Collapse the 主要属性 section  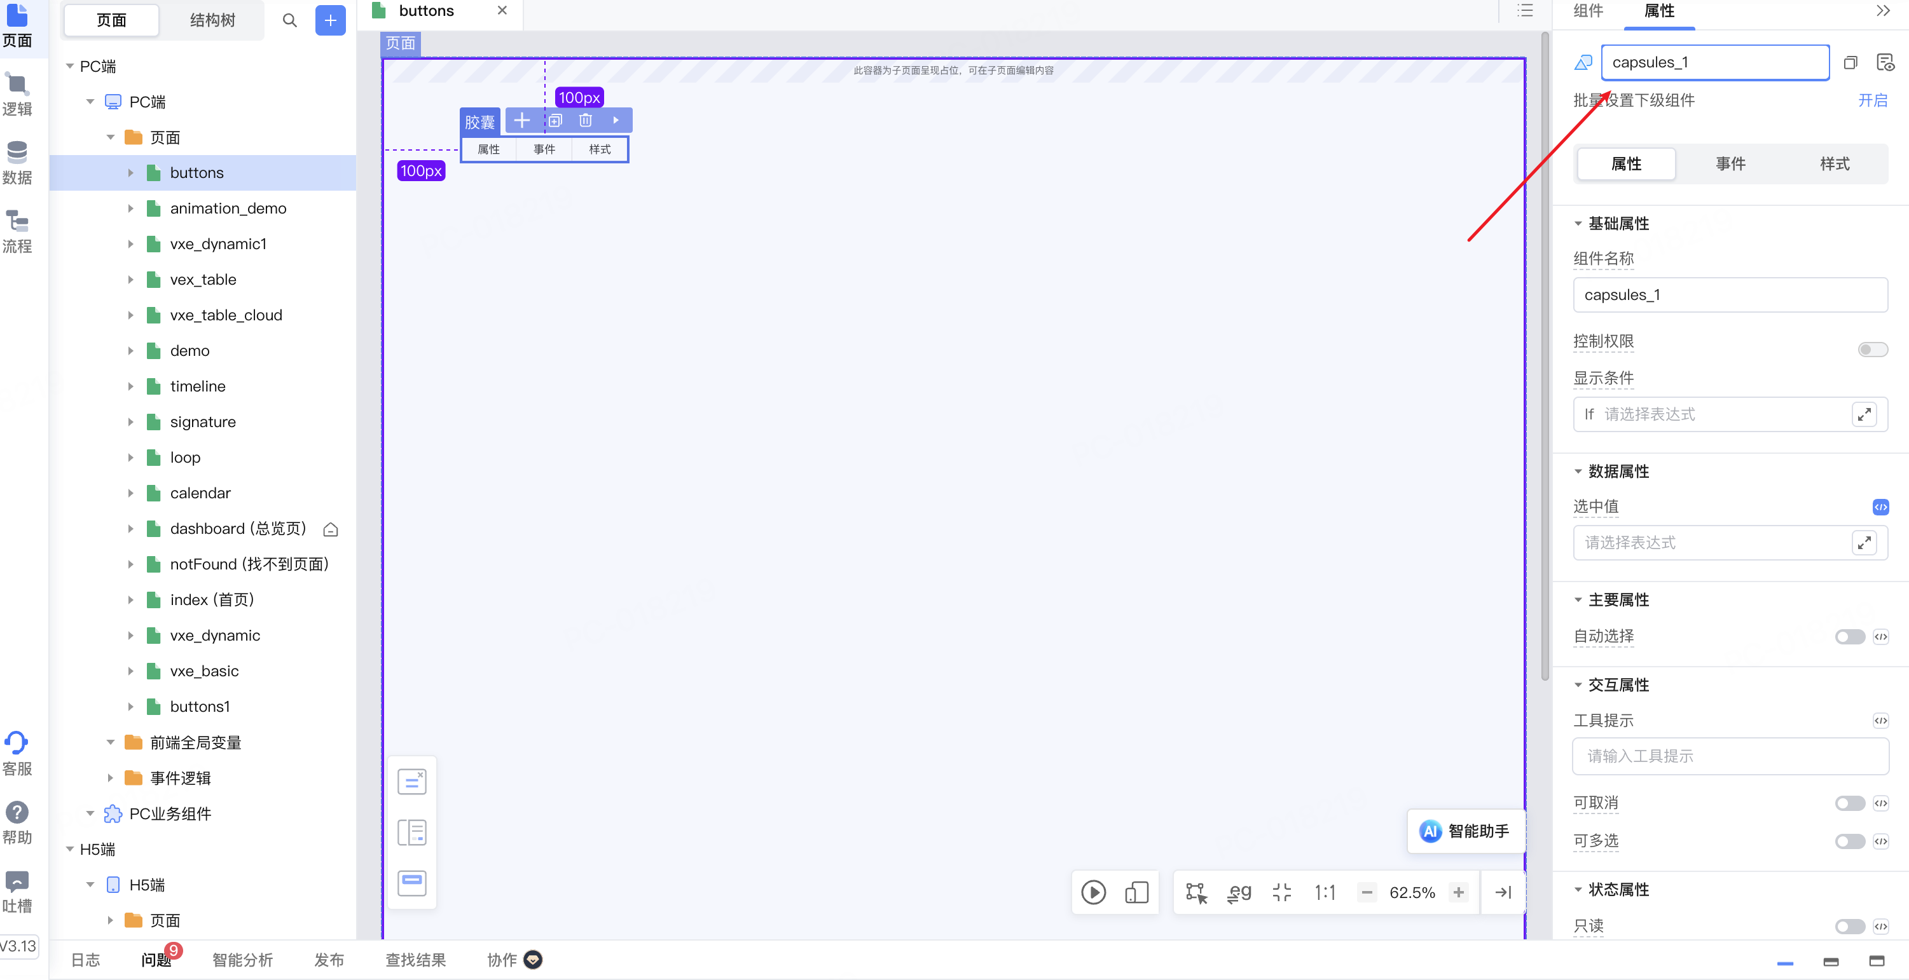(x=1578, y=600)
